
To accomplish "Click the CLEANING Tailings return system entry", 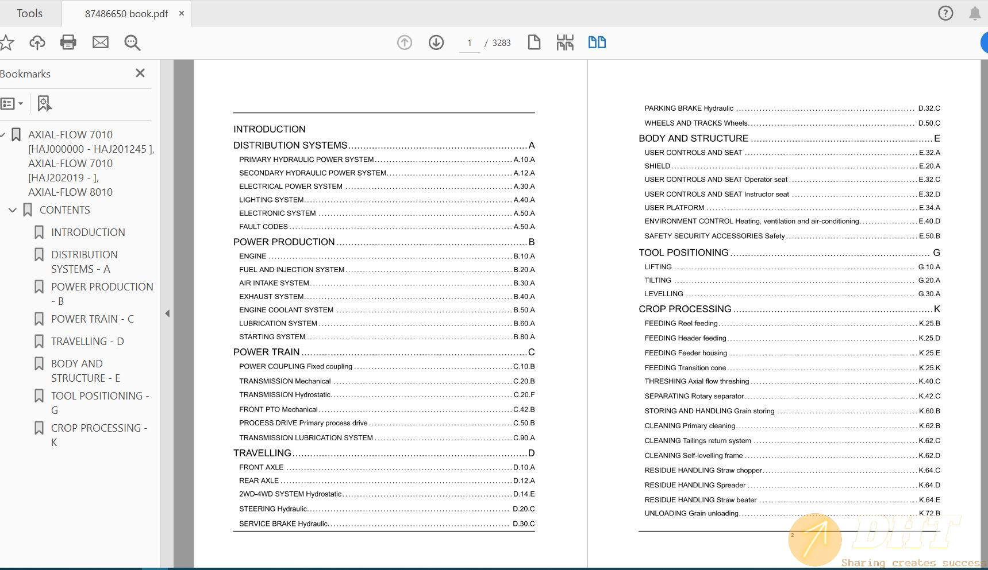I will click(x=793, y=441).
